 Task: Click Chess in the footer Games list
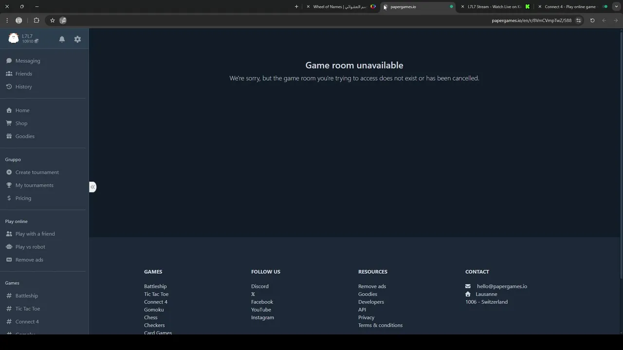click(x=151, y=317)
